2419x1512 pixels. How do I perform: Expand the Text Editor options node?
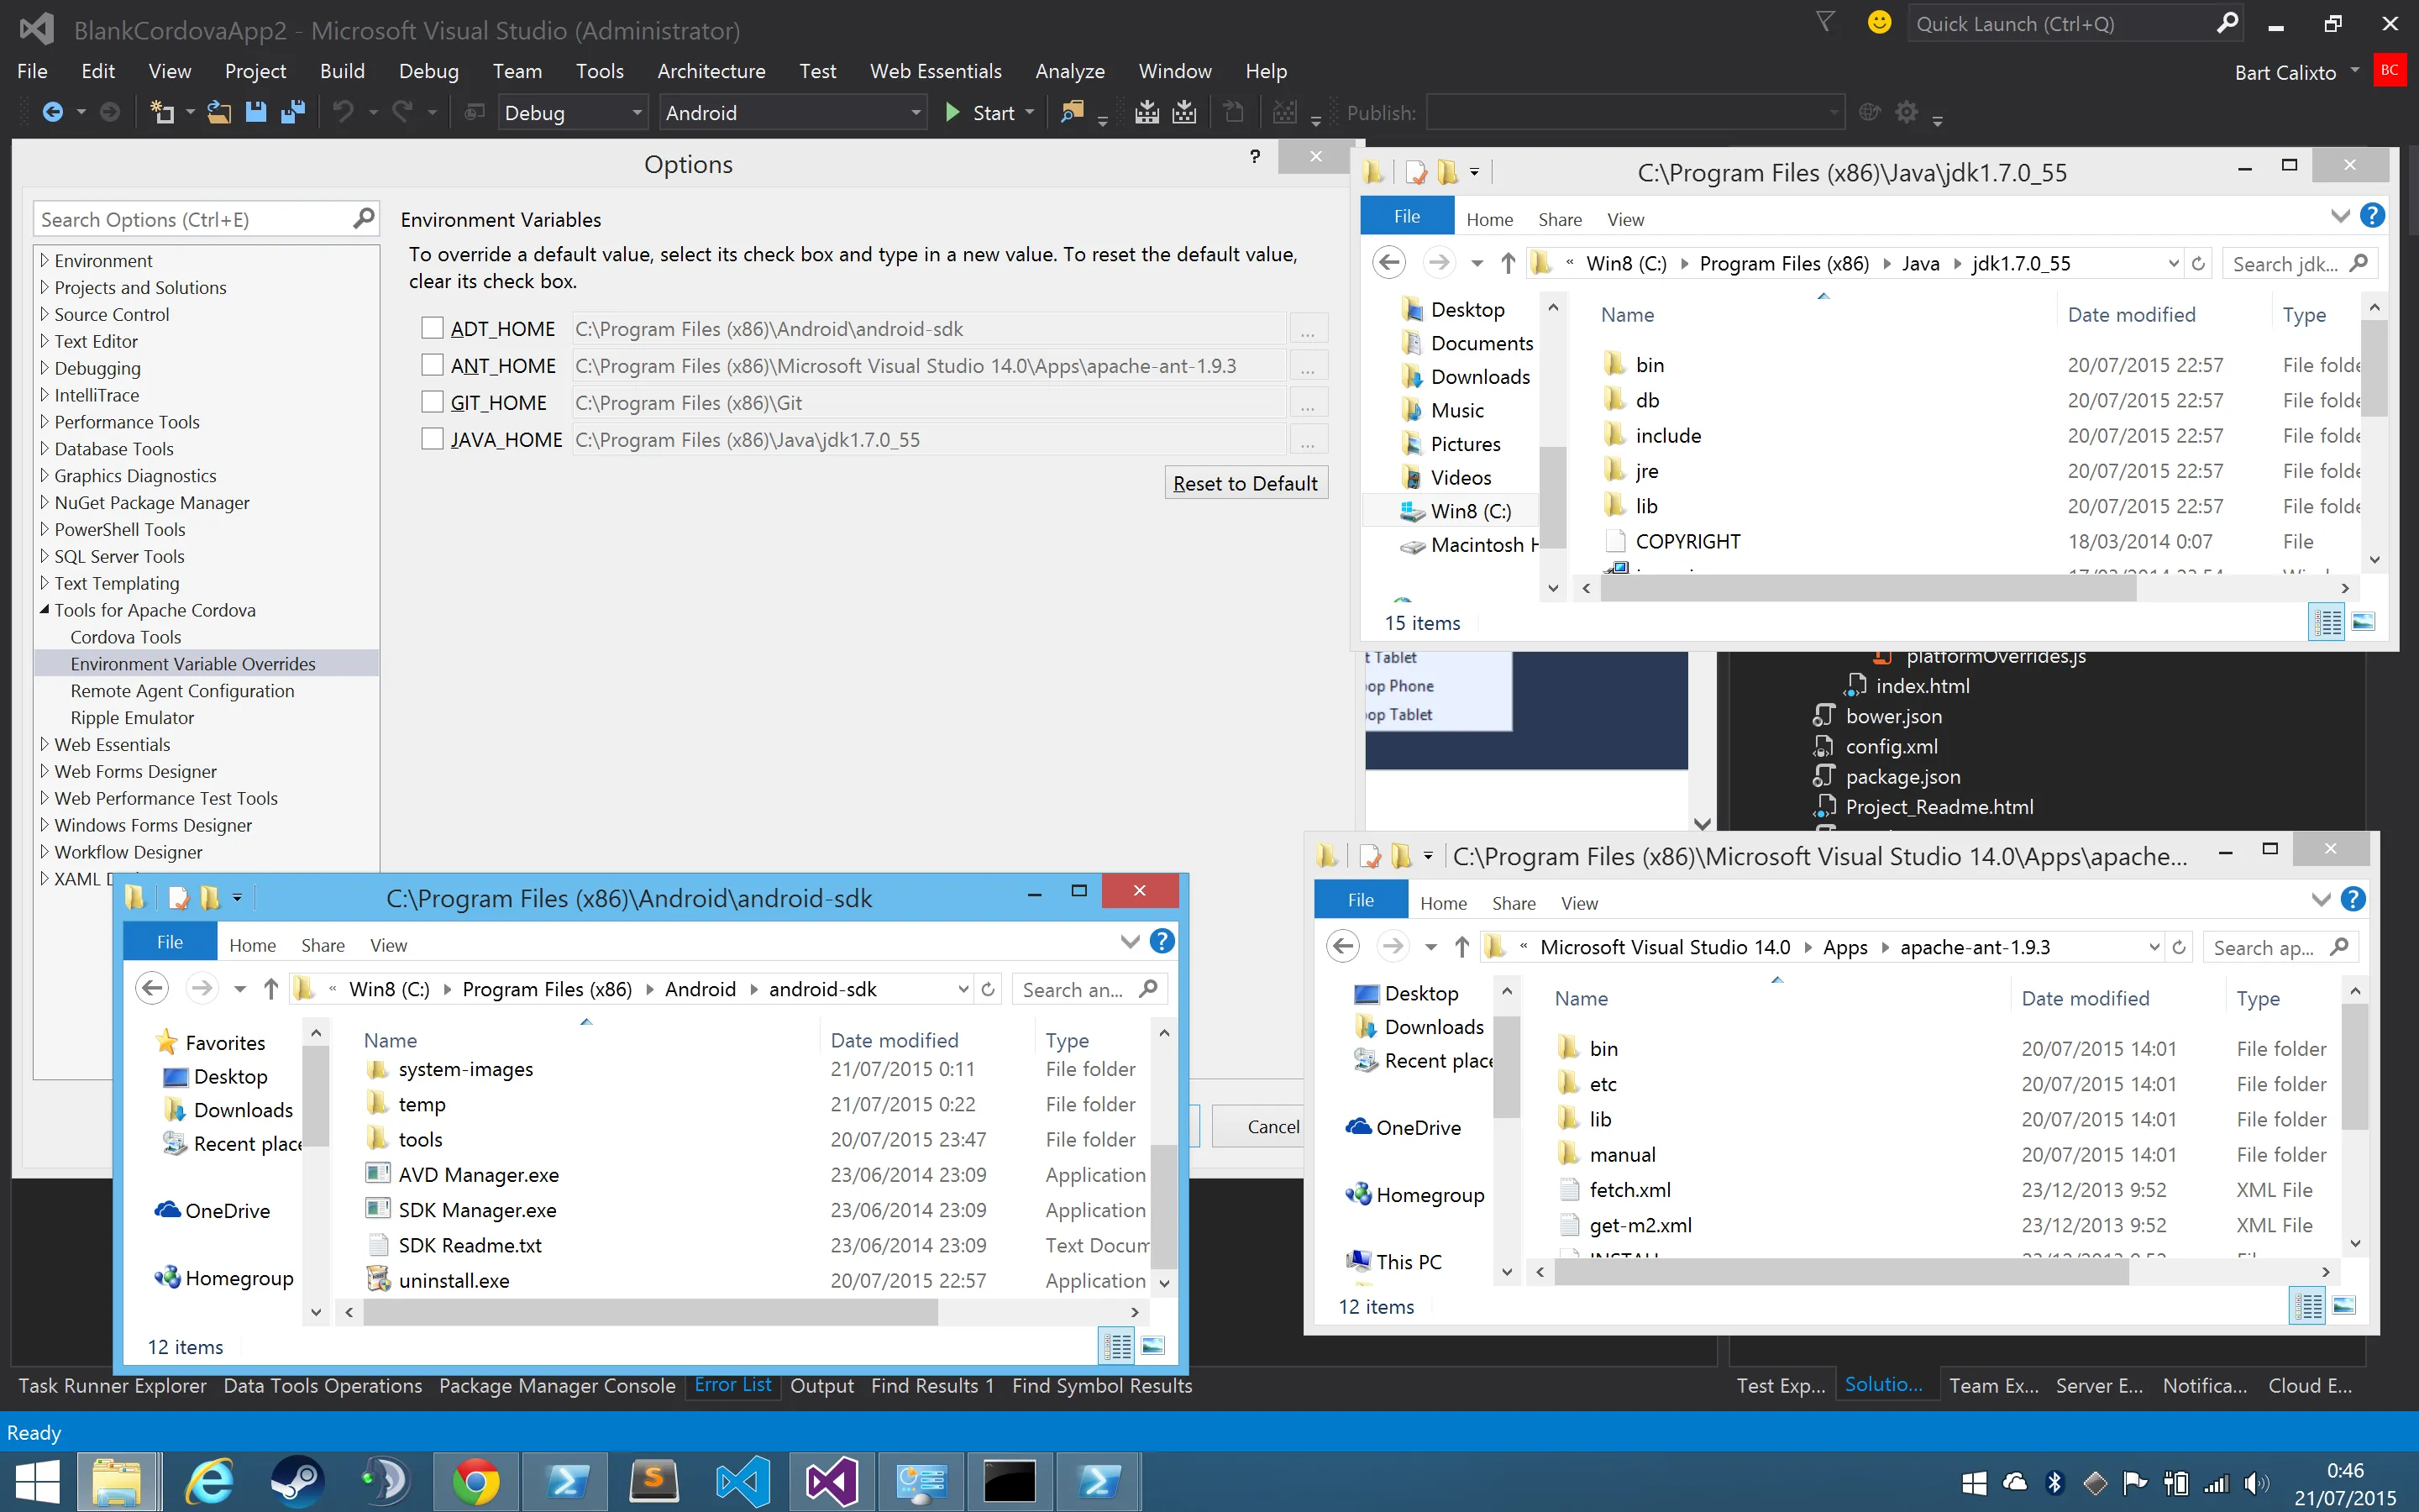(44, 341)
